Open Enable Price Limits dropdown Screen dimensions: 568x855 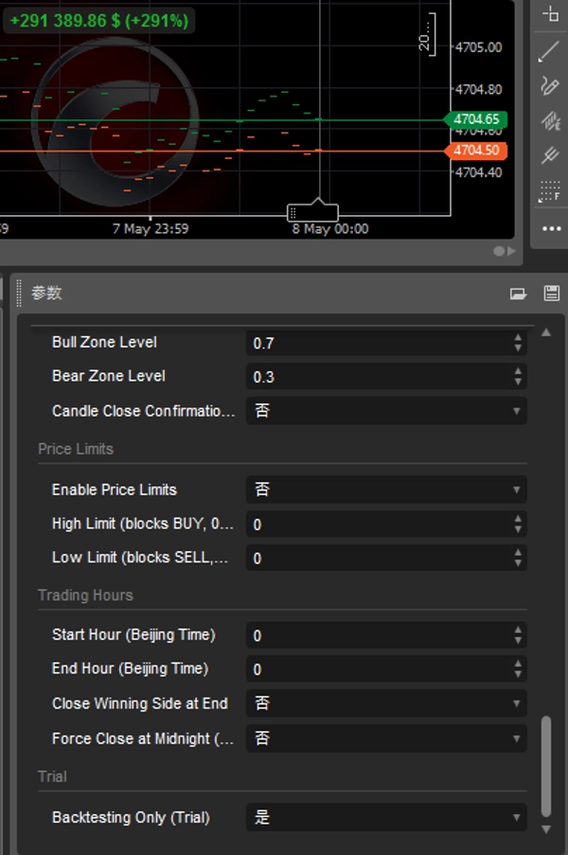[x=386, y=490]
